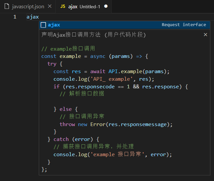
Task: Close the snippet documentation panel
Action: (205, 35)
